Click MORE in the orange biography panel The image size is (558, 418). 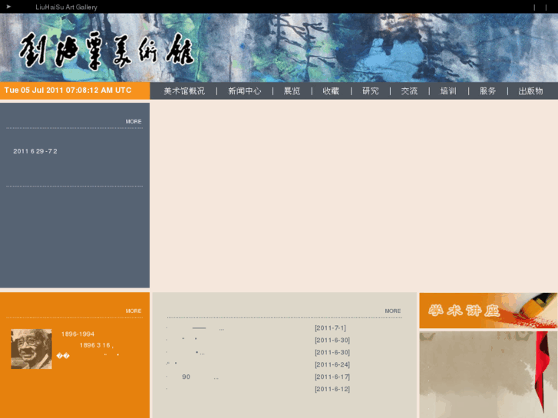pyautogui.click(x=134, y=311)
